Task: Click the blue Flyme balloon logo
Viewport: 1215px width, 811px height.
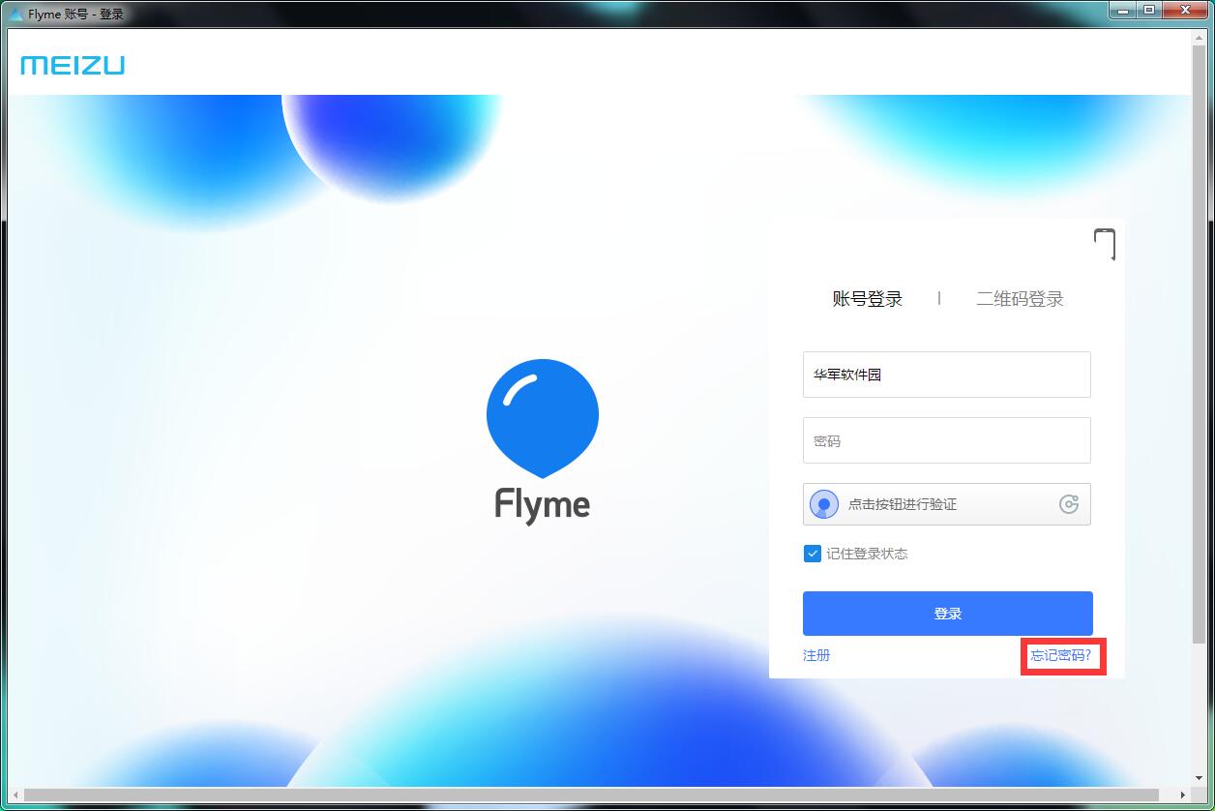Action: click(542, 416)
